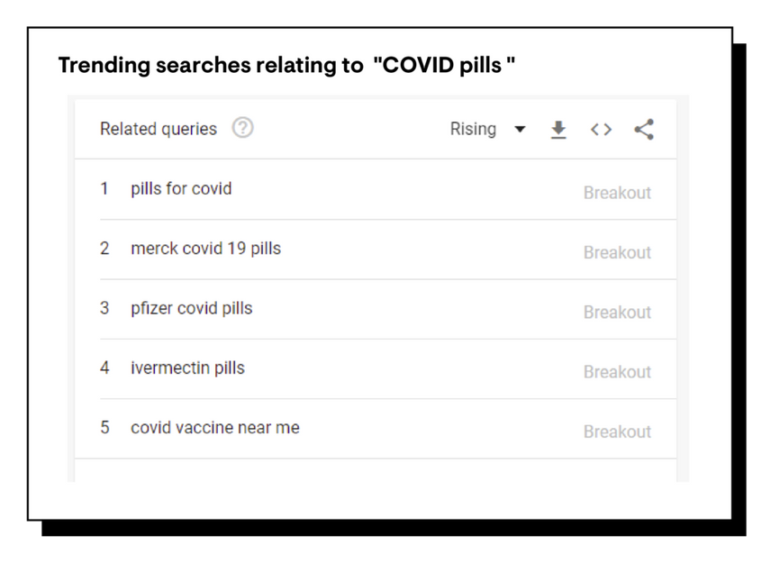Viewport: 771px width, 563px height.
Task: Open the query pfizer covid pills
Action: click(191, 308)
